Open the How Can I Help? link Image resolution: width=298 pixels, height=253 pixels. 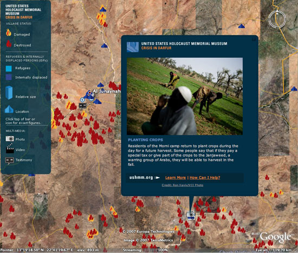click(205, 178)
